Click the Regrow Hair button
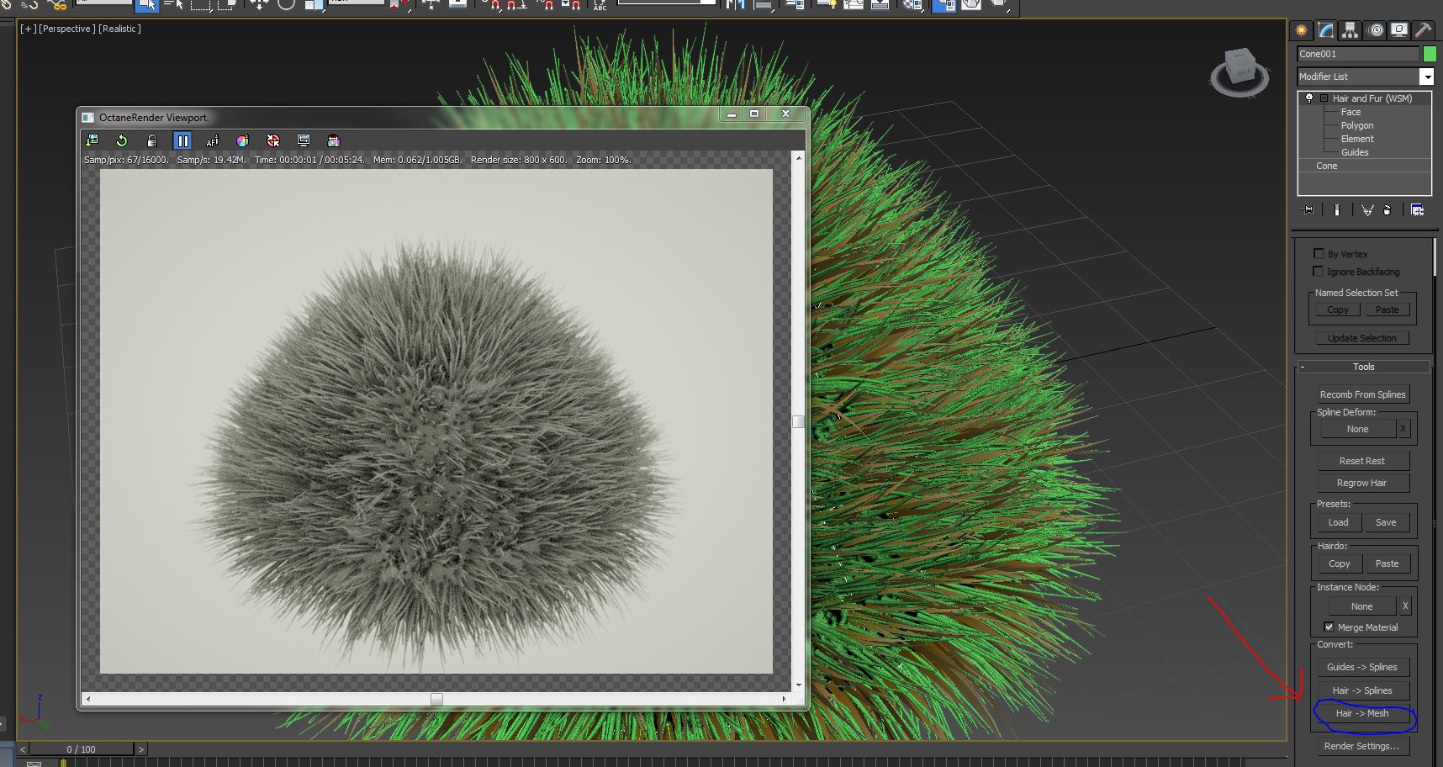This screenshot has height=767, width=1443. [x=1361, y=483]
